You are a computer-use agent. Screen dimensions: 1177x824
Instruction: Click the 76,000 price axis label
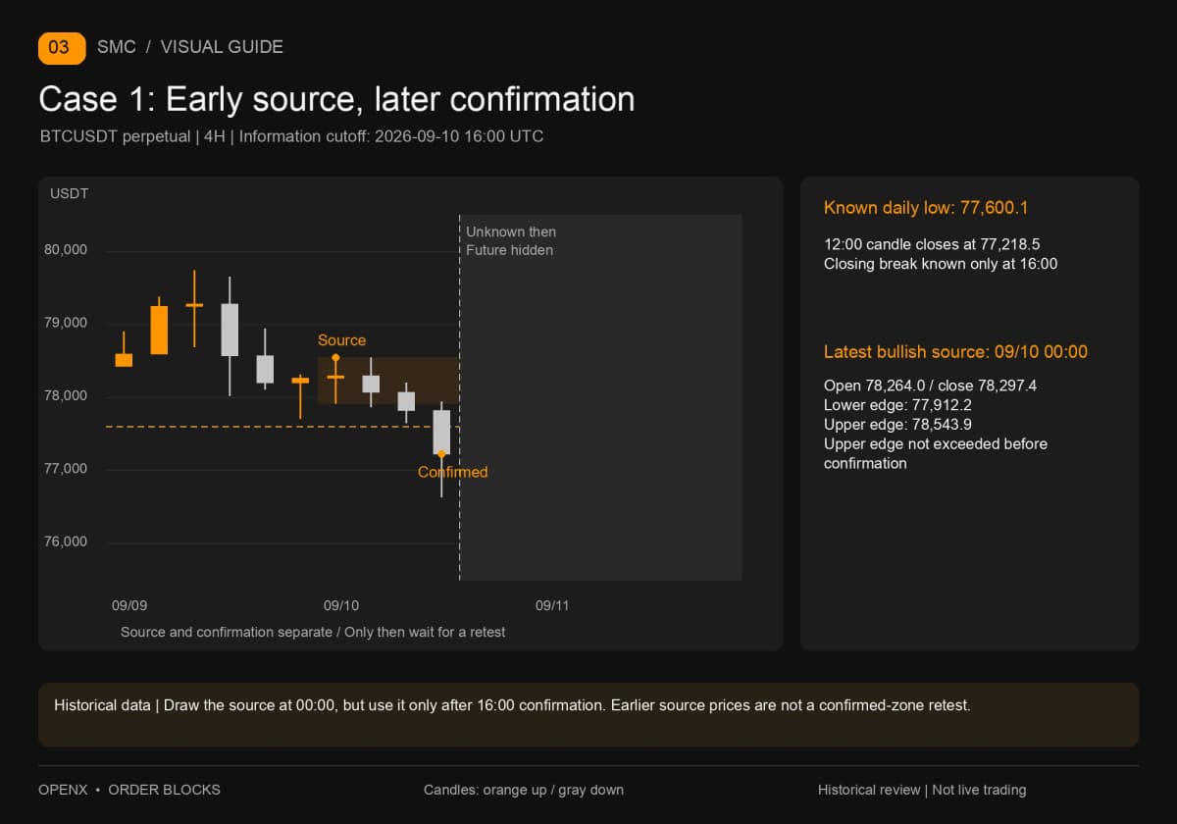point(66,541)
